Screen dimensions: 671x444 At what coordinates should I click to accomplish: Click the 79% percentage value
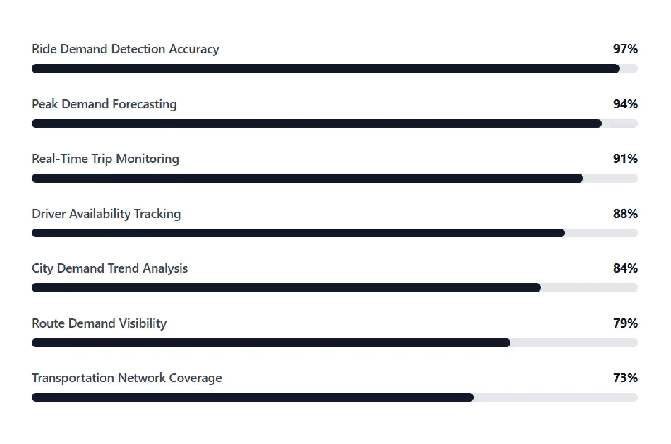(x=625, y=323)
